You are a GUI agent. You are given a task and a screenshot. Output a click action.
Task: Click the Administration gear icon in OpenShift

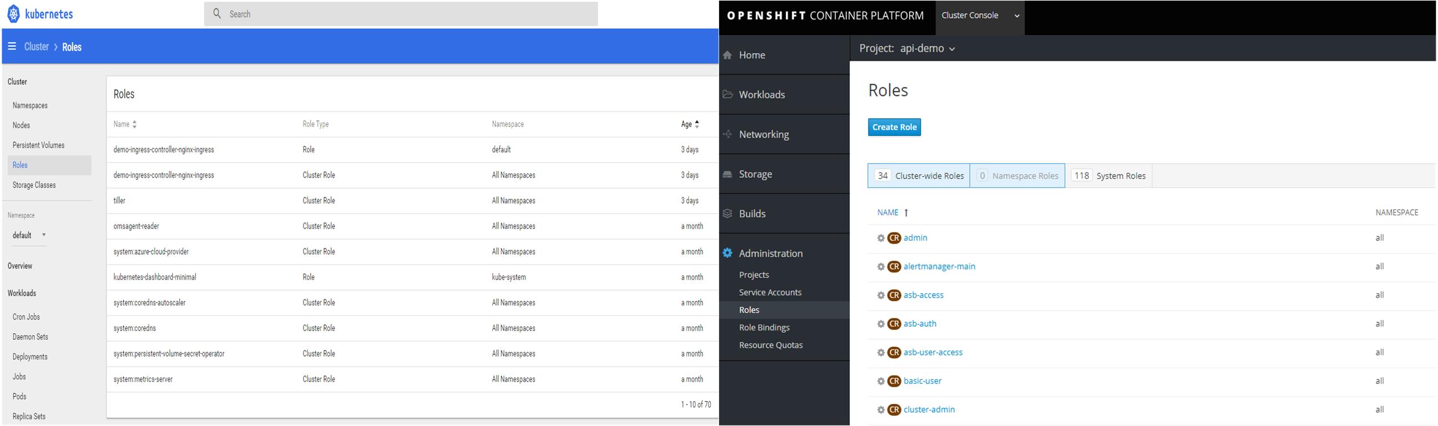tap(727, 253)
